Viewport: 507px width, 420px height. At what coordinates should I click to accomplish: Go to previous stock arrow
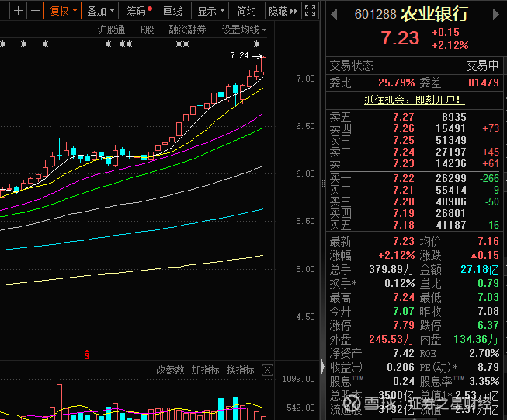click(x=335, y=15)
